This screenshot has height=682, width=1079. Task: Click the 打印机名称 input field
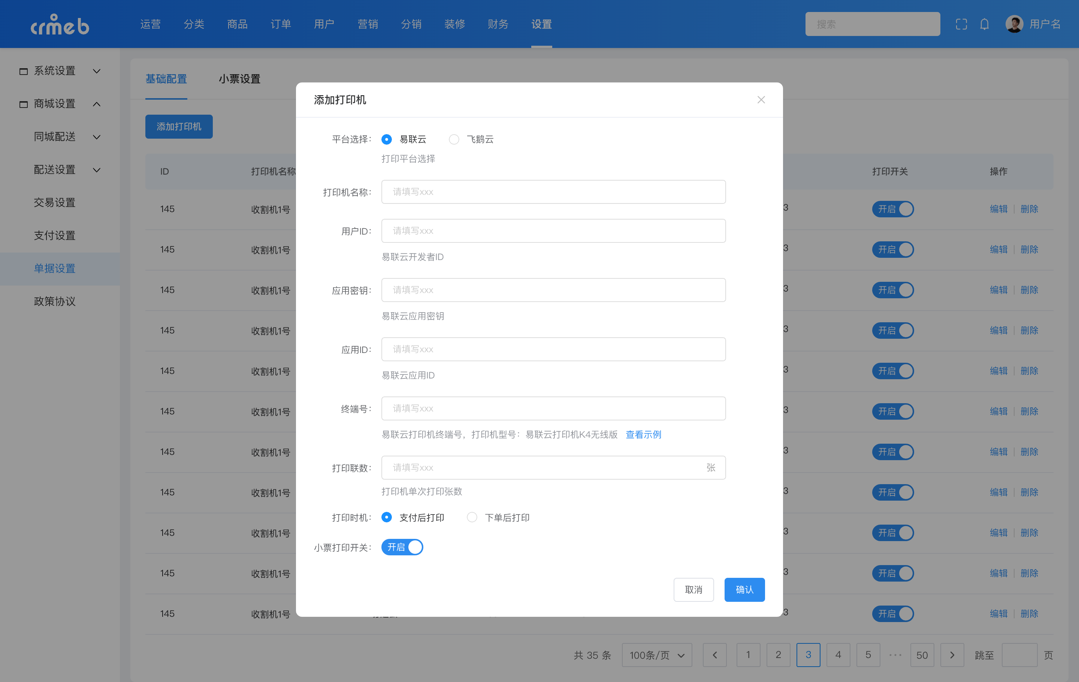pos(553,192)
